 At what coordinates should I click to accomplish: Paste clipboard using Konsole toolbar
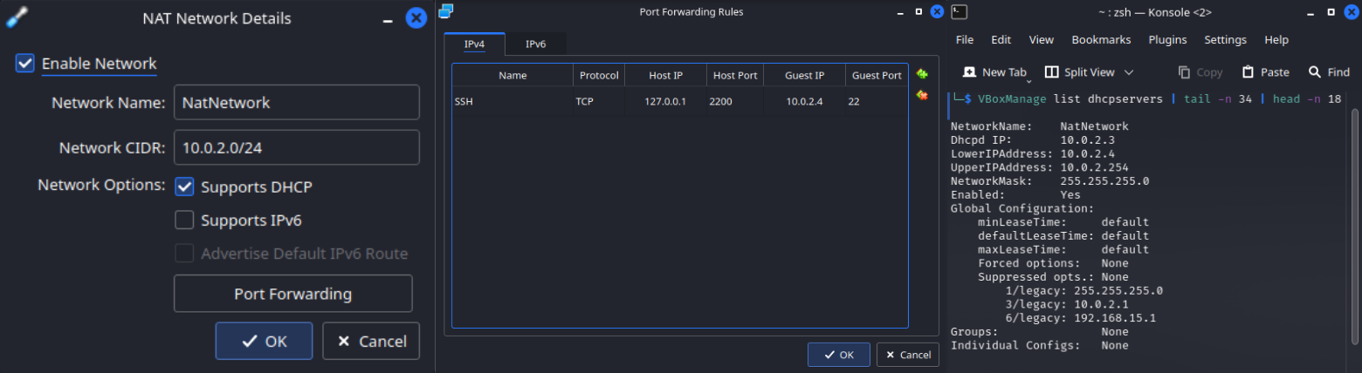(x=1266, y=72)
